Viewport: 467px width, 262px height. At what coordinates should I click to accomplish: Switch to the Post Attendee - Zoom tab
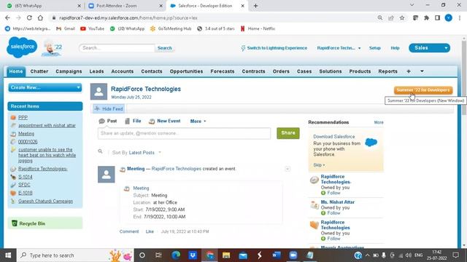click(x=125, y=6)
